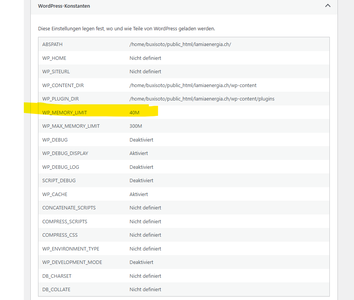Click the WordPress-Konstanten panel heading

pos(64,6)
